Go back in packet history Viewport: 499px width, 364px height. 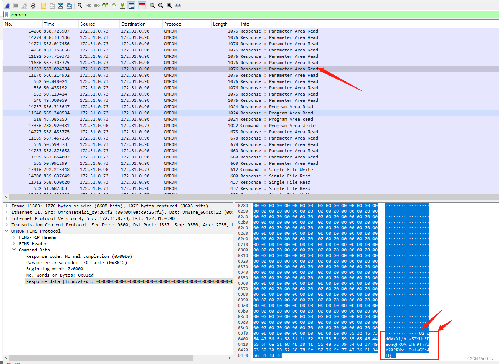coord(88,6)
